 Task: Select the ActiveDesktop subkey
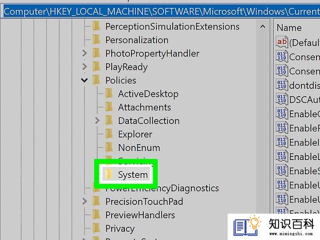[148, 94]
